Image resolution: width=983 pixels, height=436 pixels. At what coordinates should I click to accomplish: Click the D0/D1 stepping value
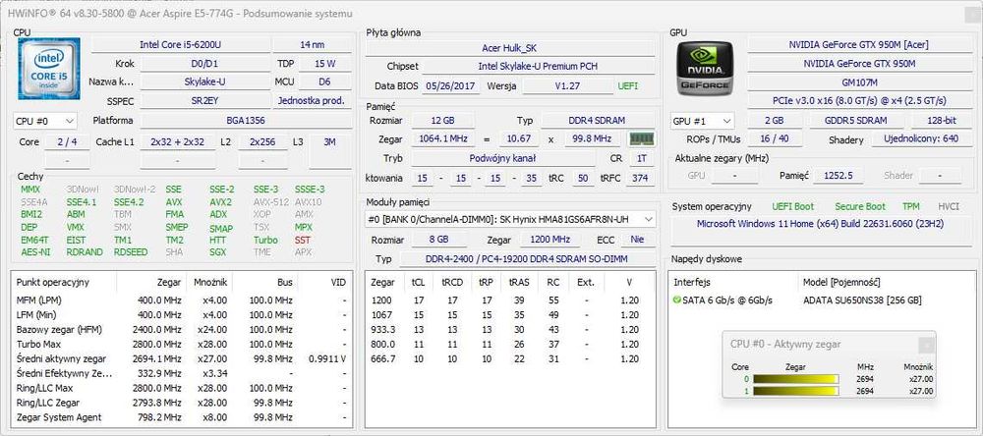[x=205, y=63]
